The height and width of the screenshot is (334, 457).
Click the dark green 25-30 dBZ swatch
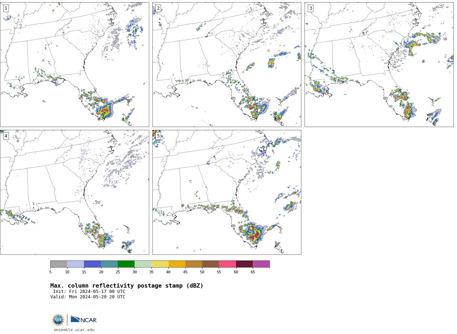point(126,264)
